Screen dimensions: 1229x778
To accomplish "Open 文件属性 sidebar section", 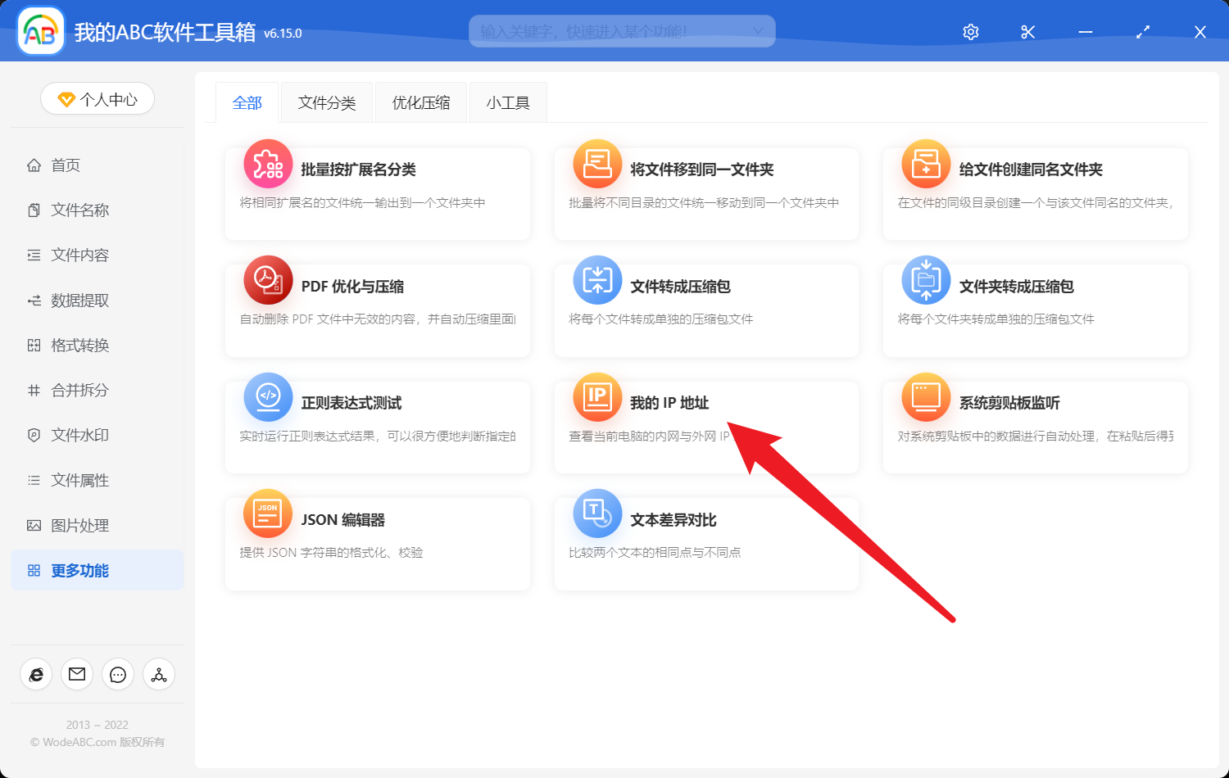I will pos(97,481).
